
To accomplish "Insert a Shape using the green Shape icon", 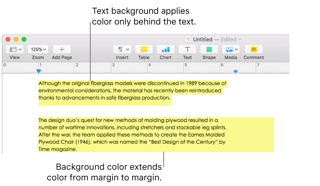I will (x=209, y=49).
